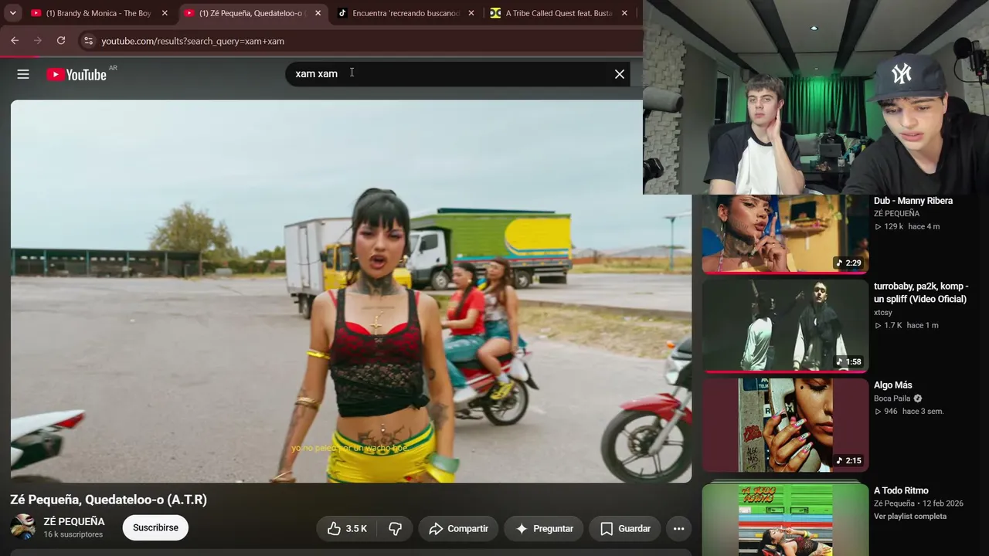Click the 'Dub - Manny Ribera' video title
The image size is (989, 556).
point(913,201)
